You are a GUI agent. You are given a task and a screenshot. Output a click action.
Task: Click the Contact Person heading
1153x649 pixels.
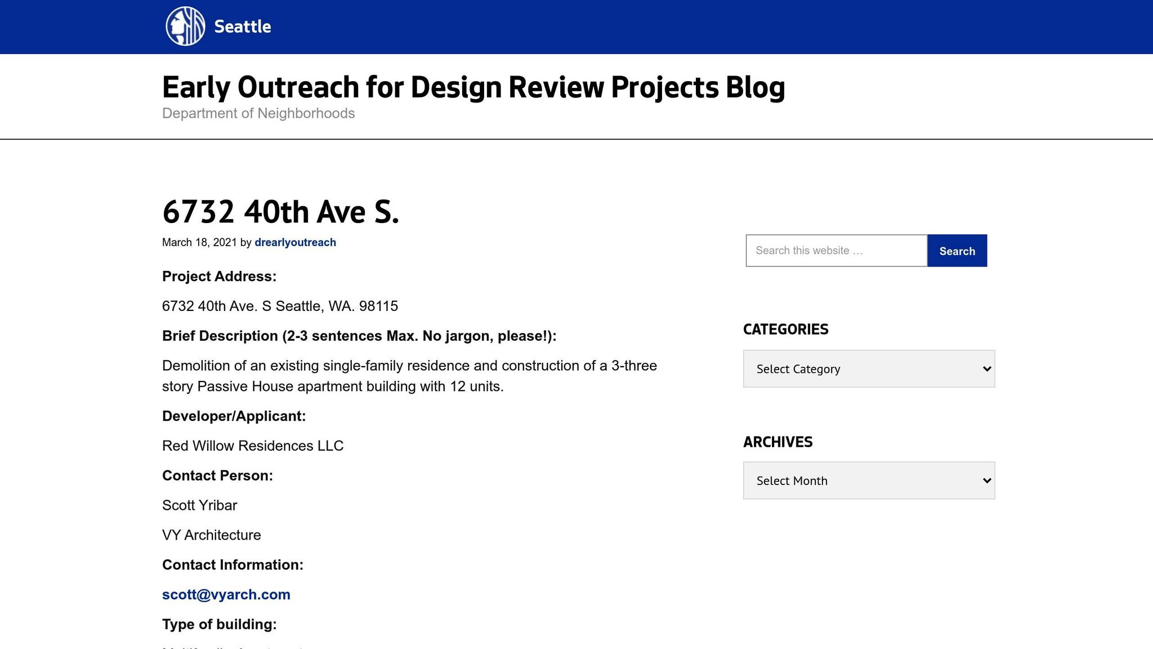coord(217,475)
